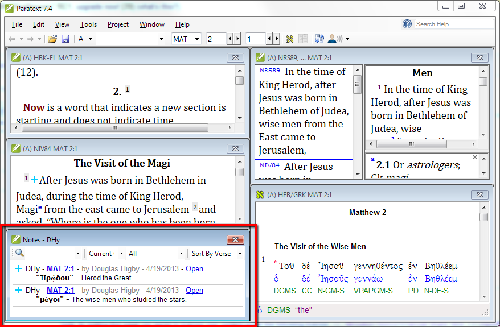Expand the Ἡρῴδου note with plus icon
The height and width of the screenshot is (327, 500).
(x=18, y=269)
